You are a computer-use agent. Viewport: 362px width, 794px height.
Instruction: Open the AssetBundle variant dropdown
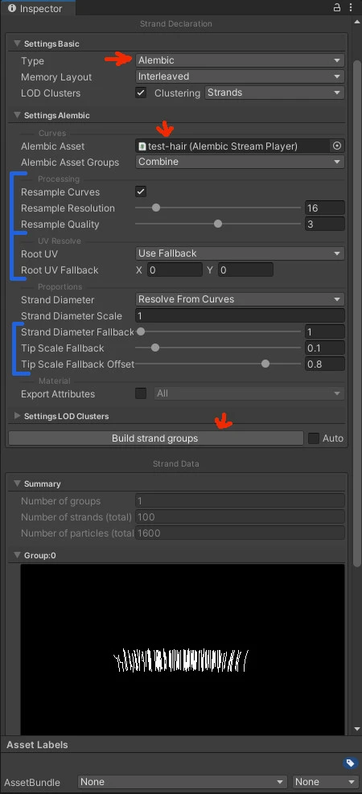coord(325,782)
